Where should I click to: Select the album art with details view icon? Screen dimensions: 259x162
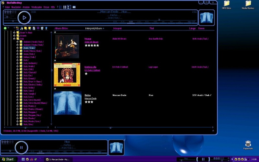point(69,7)
